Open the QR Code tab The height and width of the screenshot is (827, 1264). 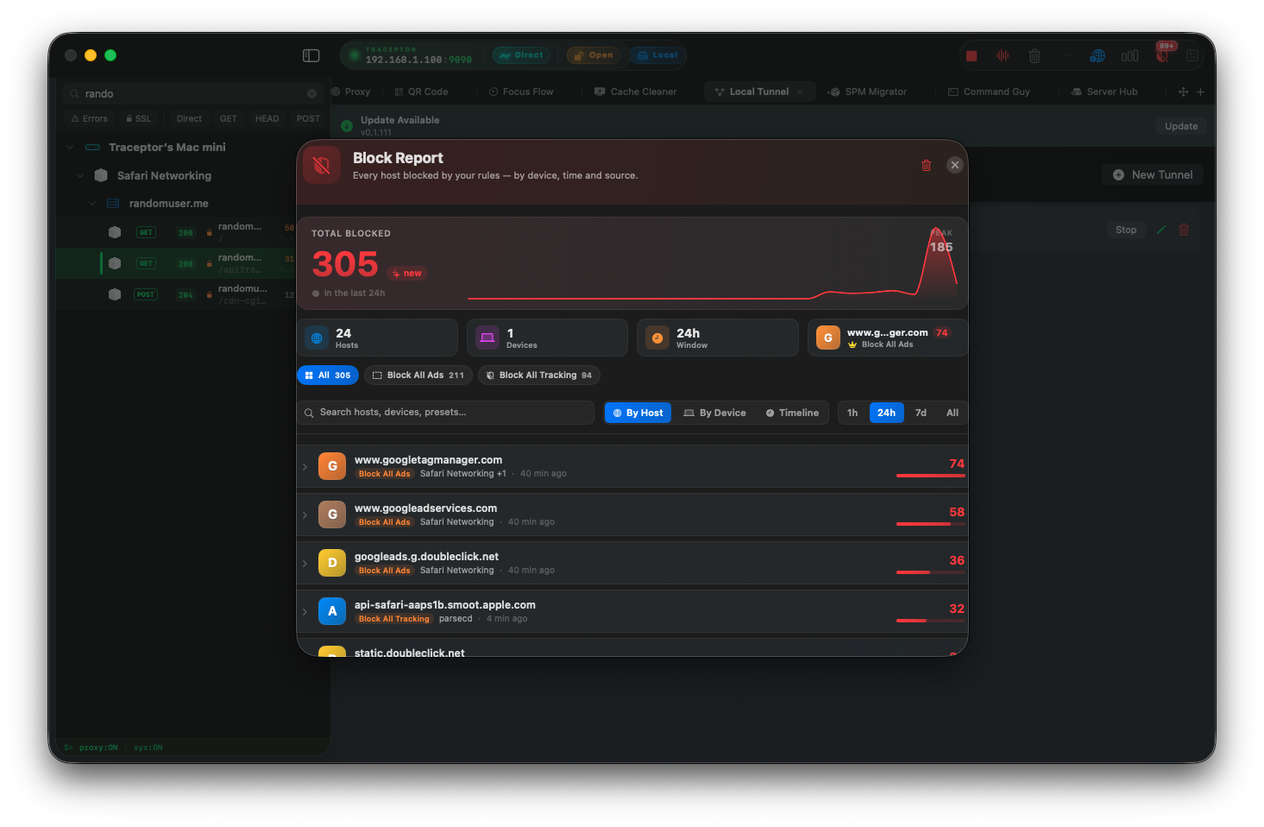421,92
